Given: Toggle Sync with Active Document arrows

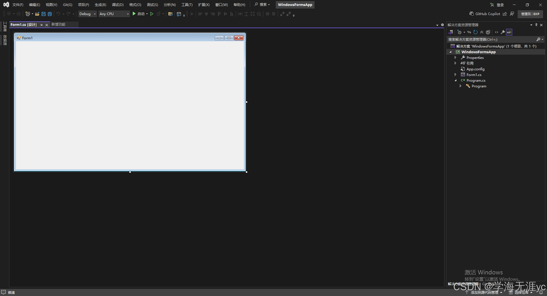Looking at the screenshot, I should tap(469, 32).
